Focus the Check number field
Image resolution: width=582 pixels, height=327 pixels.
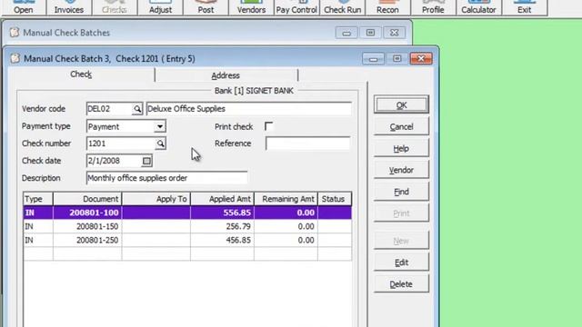[121, 144]
